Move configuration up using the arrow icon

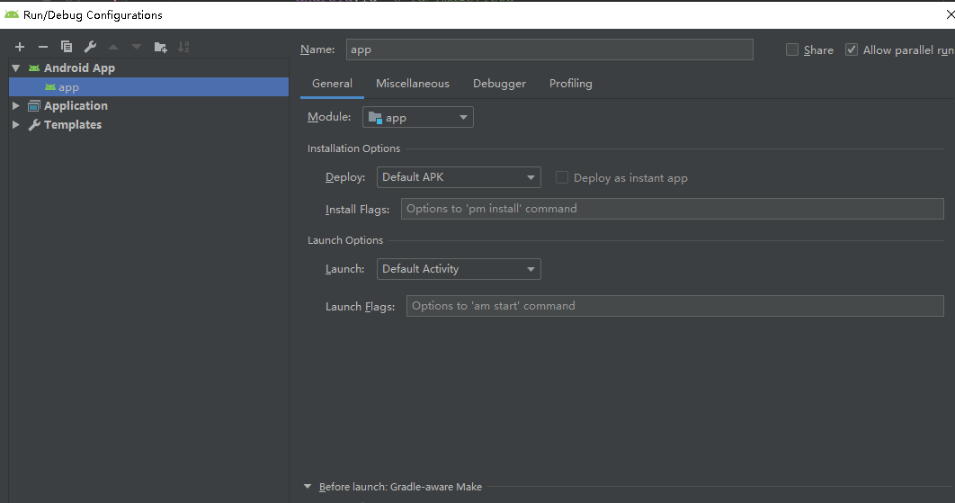coord(113,47)
